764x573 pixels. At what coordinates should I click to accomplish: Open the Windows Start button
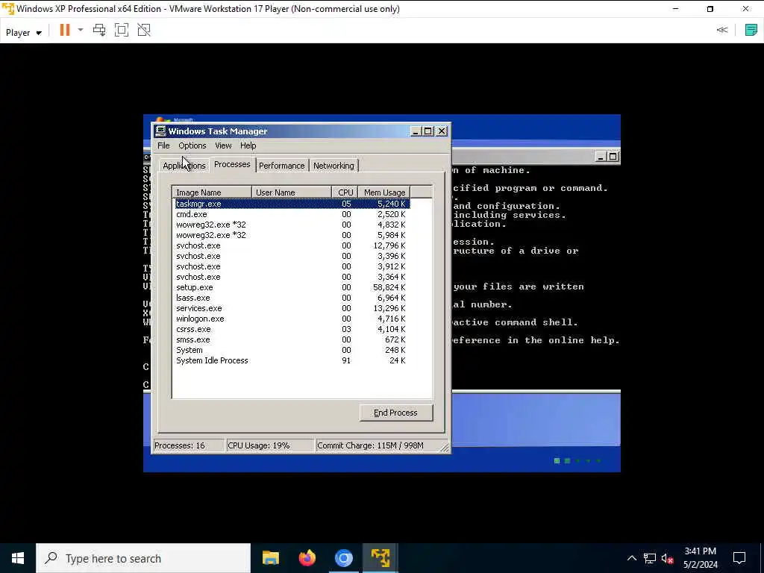click(x=18, y=558)
